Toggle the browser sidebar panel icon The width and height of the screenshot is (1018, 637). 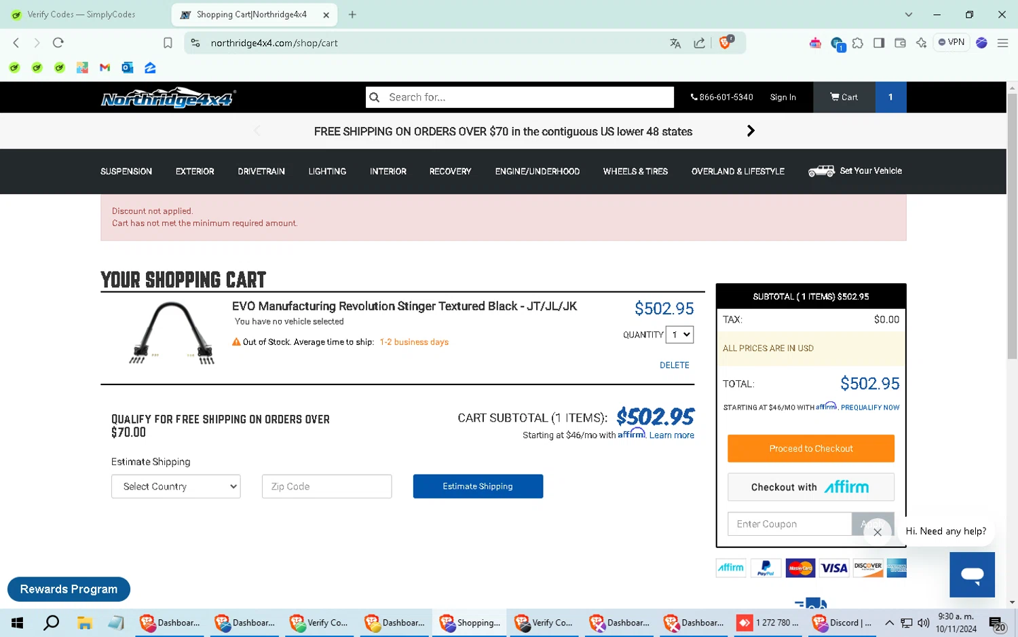[x=879, y=43]
